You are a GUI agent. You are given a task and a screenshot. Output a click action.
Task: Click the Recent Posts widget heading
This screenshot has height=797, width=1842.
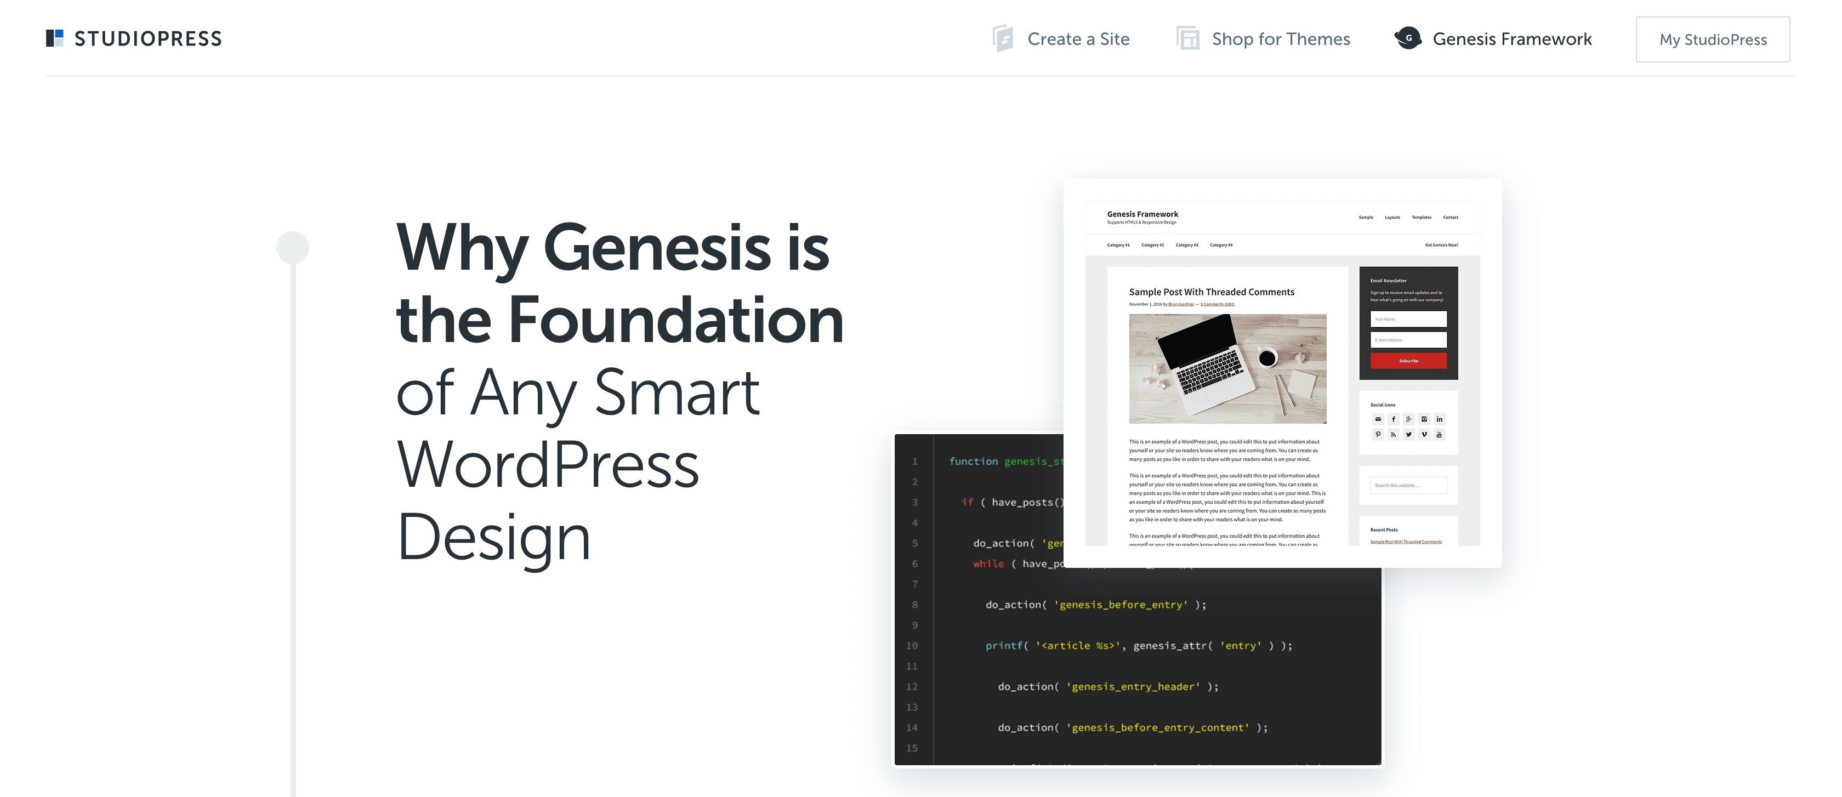tap(1384, 530)
